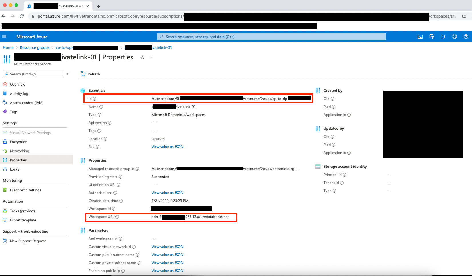Select the Microsoft.Databricks/workspaces type value
The image size is (472, 276).
(178, 115)
